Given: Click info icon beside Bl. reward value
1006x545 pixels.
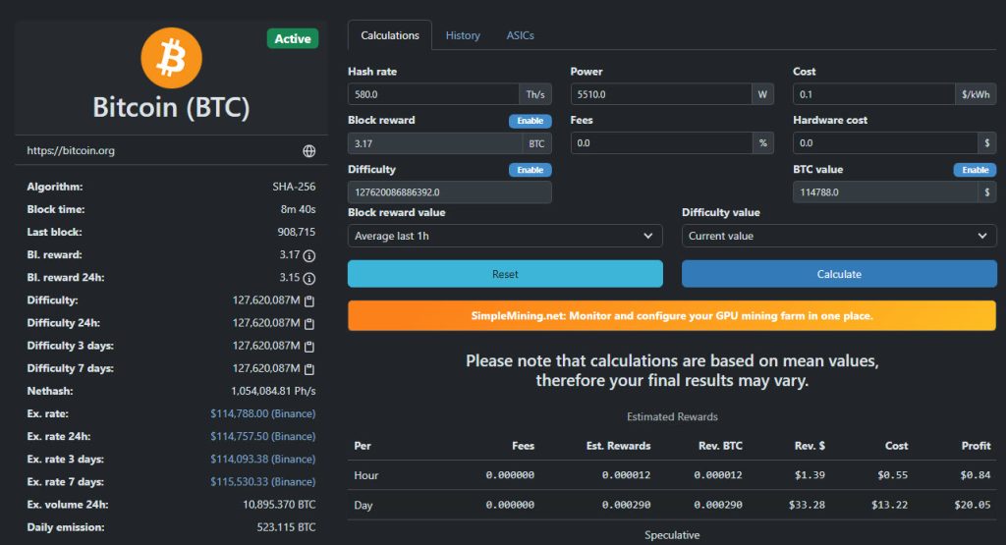Looking at the screenshot, I should (309, 255).
